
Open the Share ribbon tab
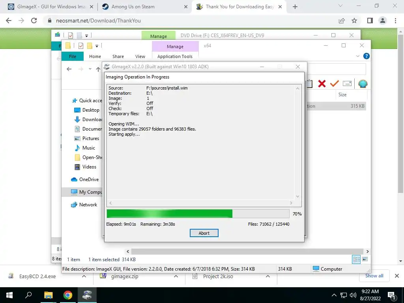coord(118,56)
